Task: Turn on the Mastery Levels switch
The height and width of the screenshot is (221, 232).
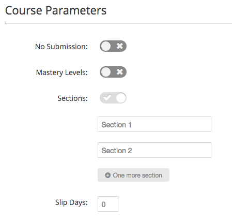Action: tap(113, 72)
